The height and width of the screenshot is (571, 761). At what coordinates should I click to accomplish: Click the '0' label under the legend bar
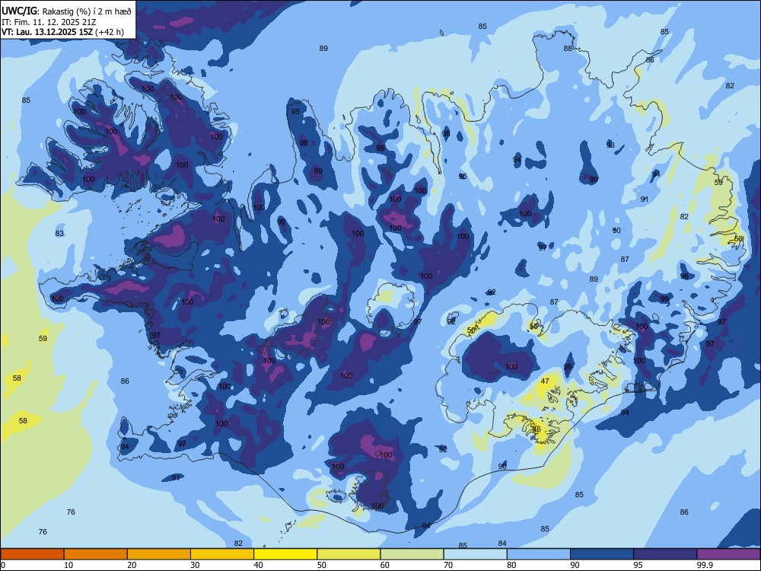(x=3, y=565)
